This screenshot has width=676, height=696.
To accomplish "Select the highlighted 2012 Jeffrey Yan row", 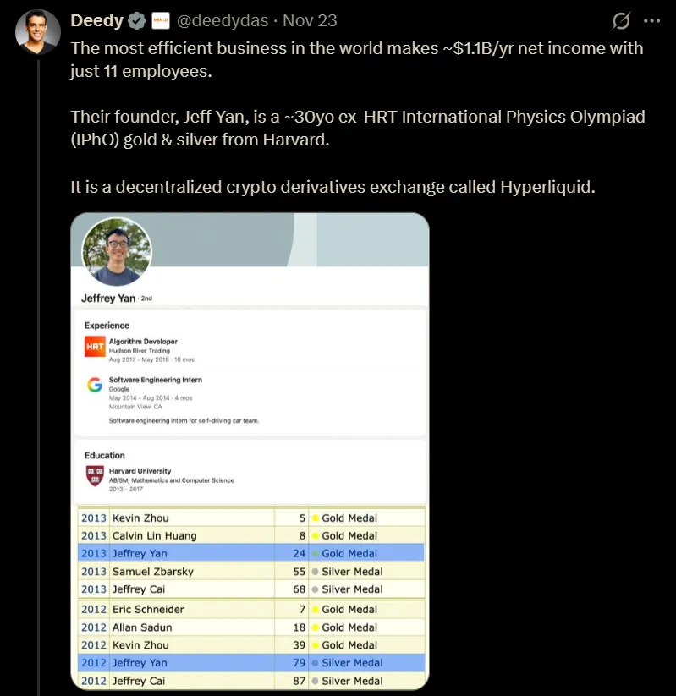I will coord(212,662).
